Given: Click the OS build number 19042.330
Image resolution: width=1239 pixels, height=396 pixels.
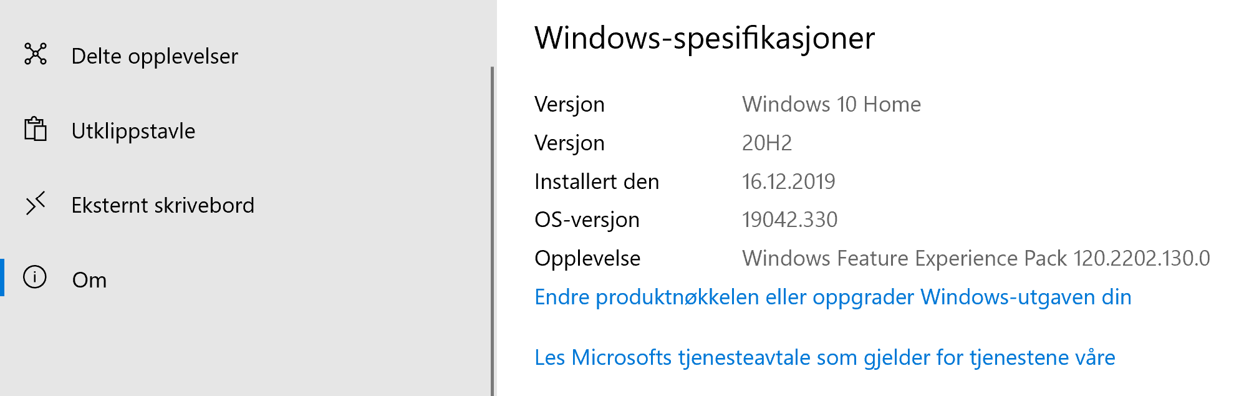Looking at the screenshot, I should [789, 220].
